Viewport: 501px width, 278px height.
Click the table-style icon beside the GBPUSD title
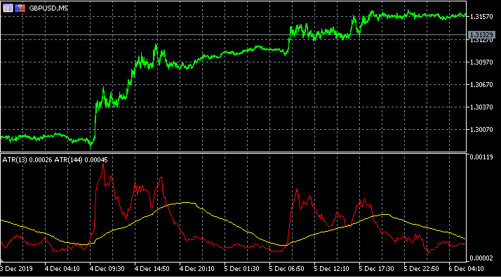[8, 8]
